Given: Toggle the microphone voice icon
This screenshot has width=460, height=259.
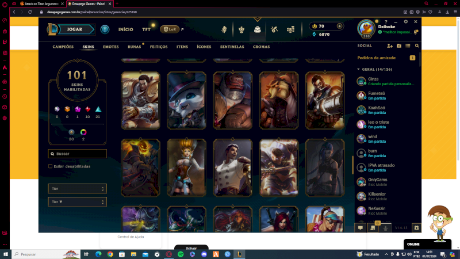Looking at the screenshot, I should click(385, 227).
